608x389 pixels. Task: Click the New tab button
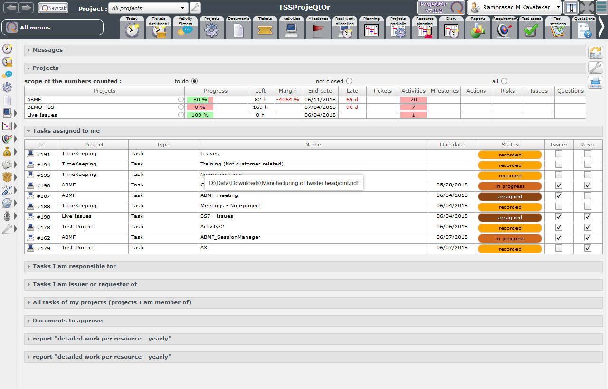[53, 8]
